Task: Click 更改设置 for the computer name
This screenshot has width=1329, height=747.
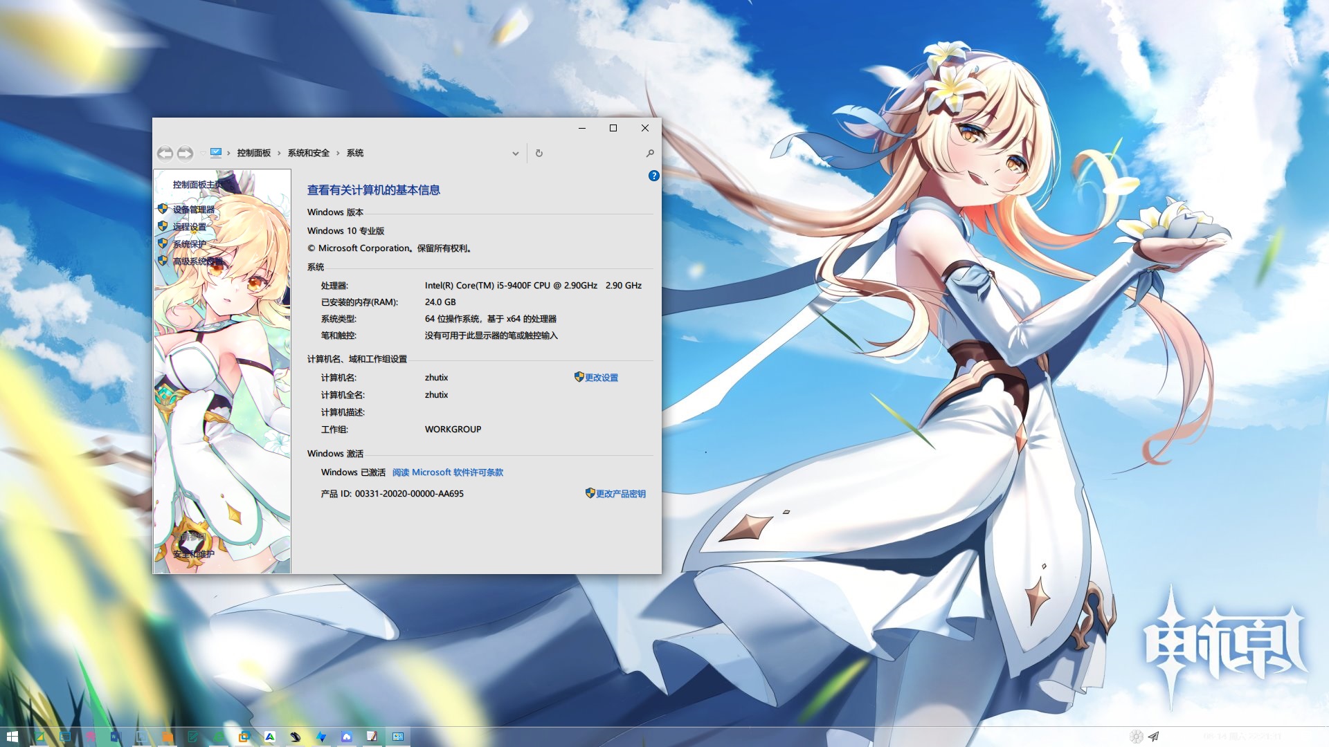Action: tap(602, 378)
